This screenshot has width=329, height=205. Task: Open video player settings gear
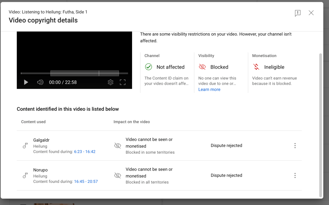tap(111, 82)
